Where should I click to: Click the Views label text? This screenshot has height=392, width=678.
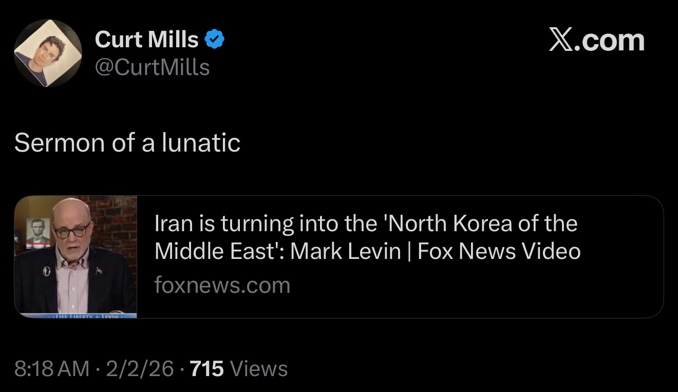(x=258, y=368)
